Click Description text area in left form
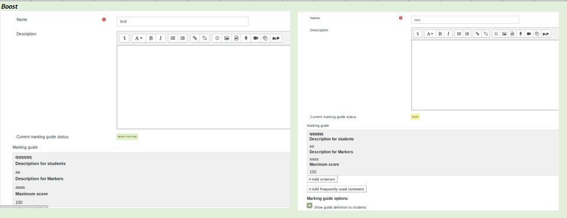567x218 pixels. (203, 87)
